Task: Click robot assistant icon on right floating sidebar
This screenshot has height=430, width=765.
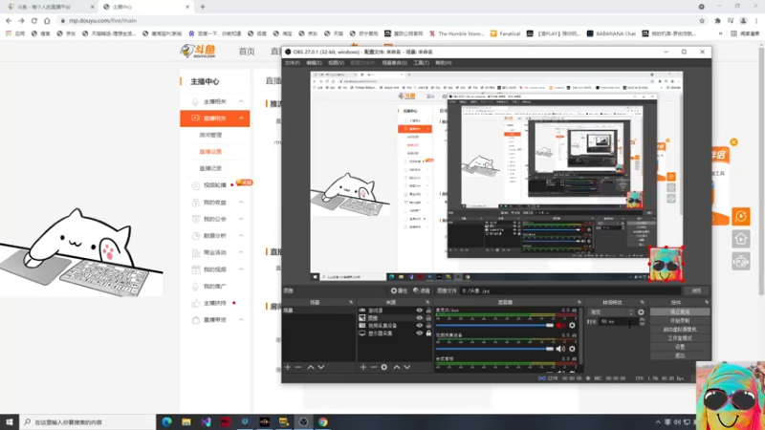Action: pyautogui.click(x=740, y=262)
